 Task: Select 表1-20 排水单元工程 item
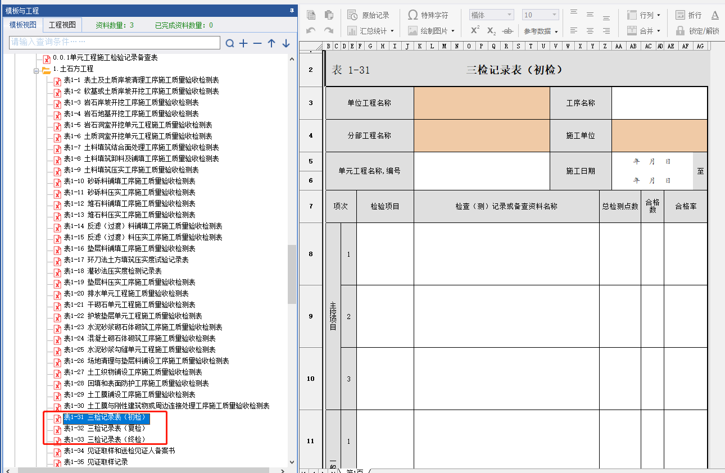(126, 294)
